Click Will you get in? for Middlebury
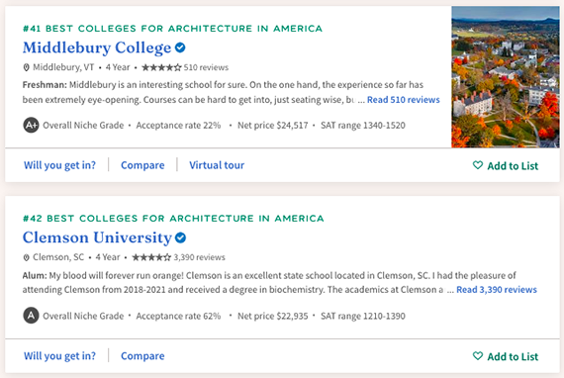Screen dimensions: 564x378 pyautogui.click(x=59, y=165)
